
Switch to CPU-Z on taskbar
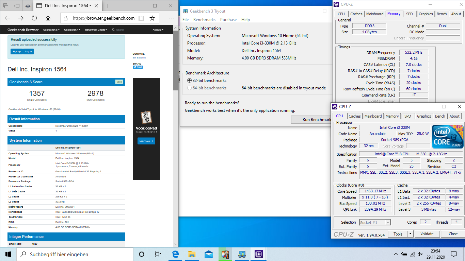[x=258, y=254]
